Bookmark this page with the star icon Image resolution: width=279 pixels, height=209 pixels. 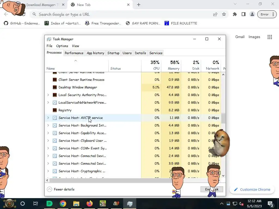224,14
